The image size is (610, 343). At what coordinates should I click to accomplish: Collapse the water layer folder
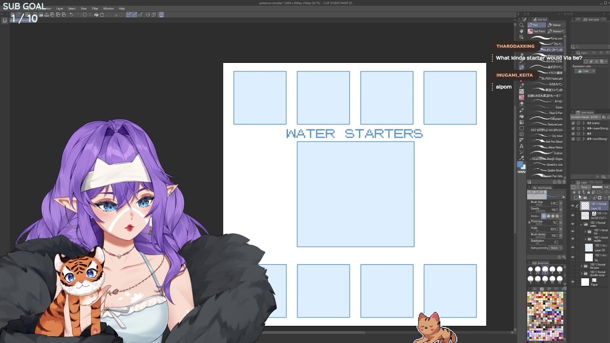pos(581,224)
